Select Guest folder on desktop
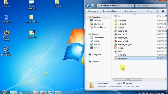Screen dimensions: 168x94 (6, 4)
